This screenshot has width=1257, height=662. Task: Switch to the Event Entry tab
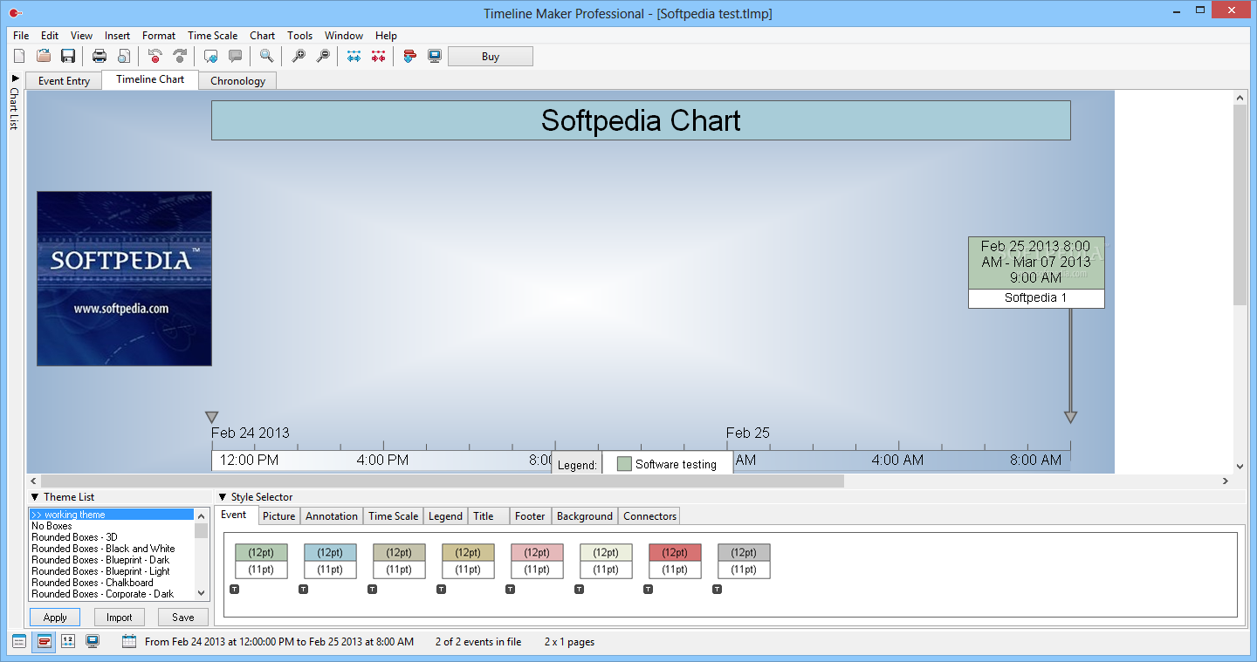coord(64,81)
